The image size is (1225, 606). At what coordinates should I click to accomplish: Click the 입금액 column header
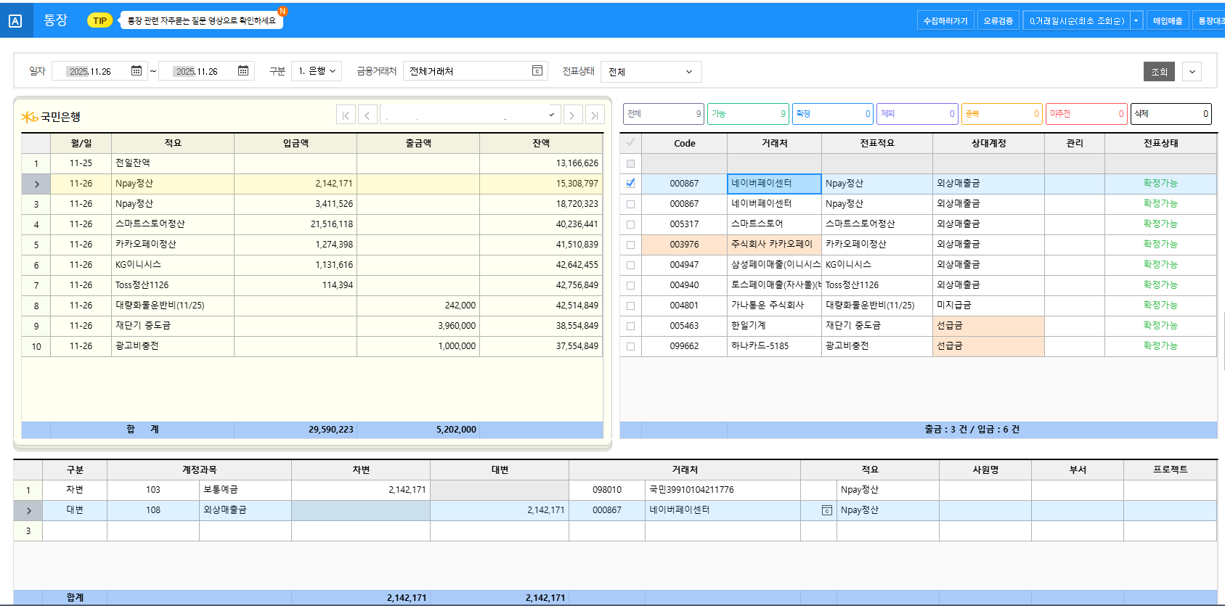point(296,143)
